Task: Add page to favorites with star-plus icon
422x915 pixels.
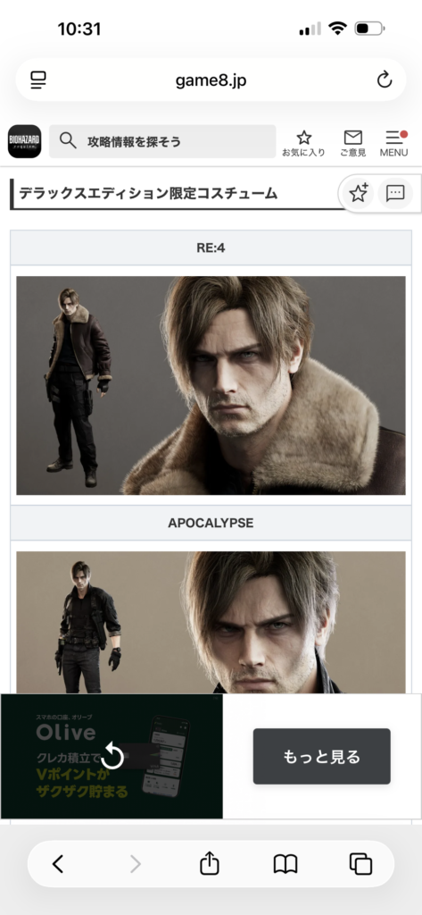Action: point(358,193)
